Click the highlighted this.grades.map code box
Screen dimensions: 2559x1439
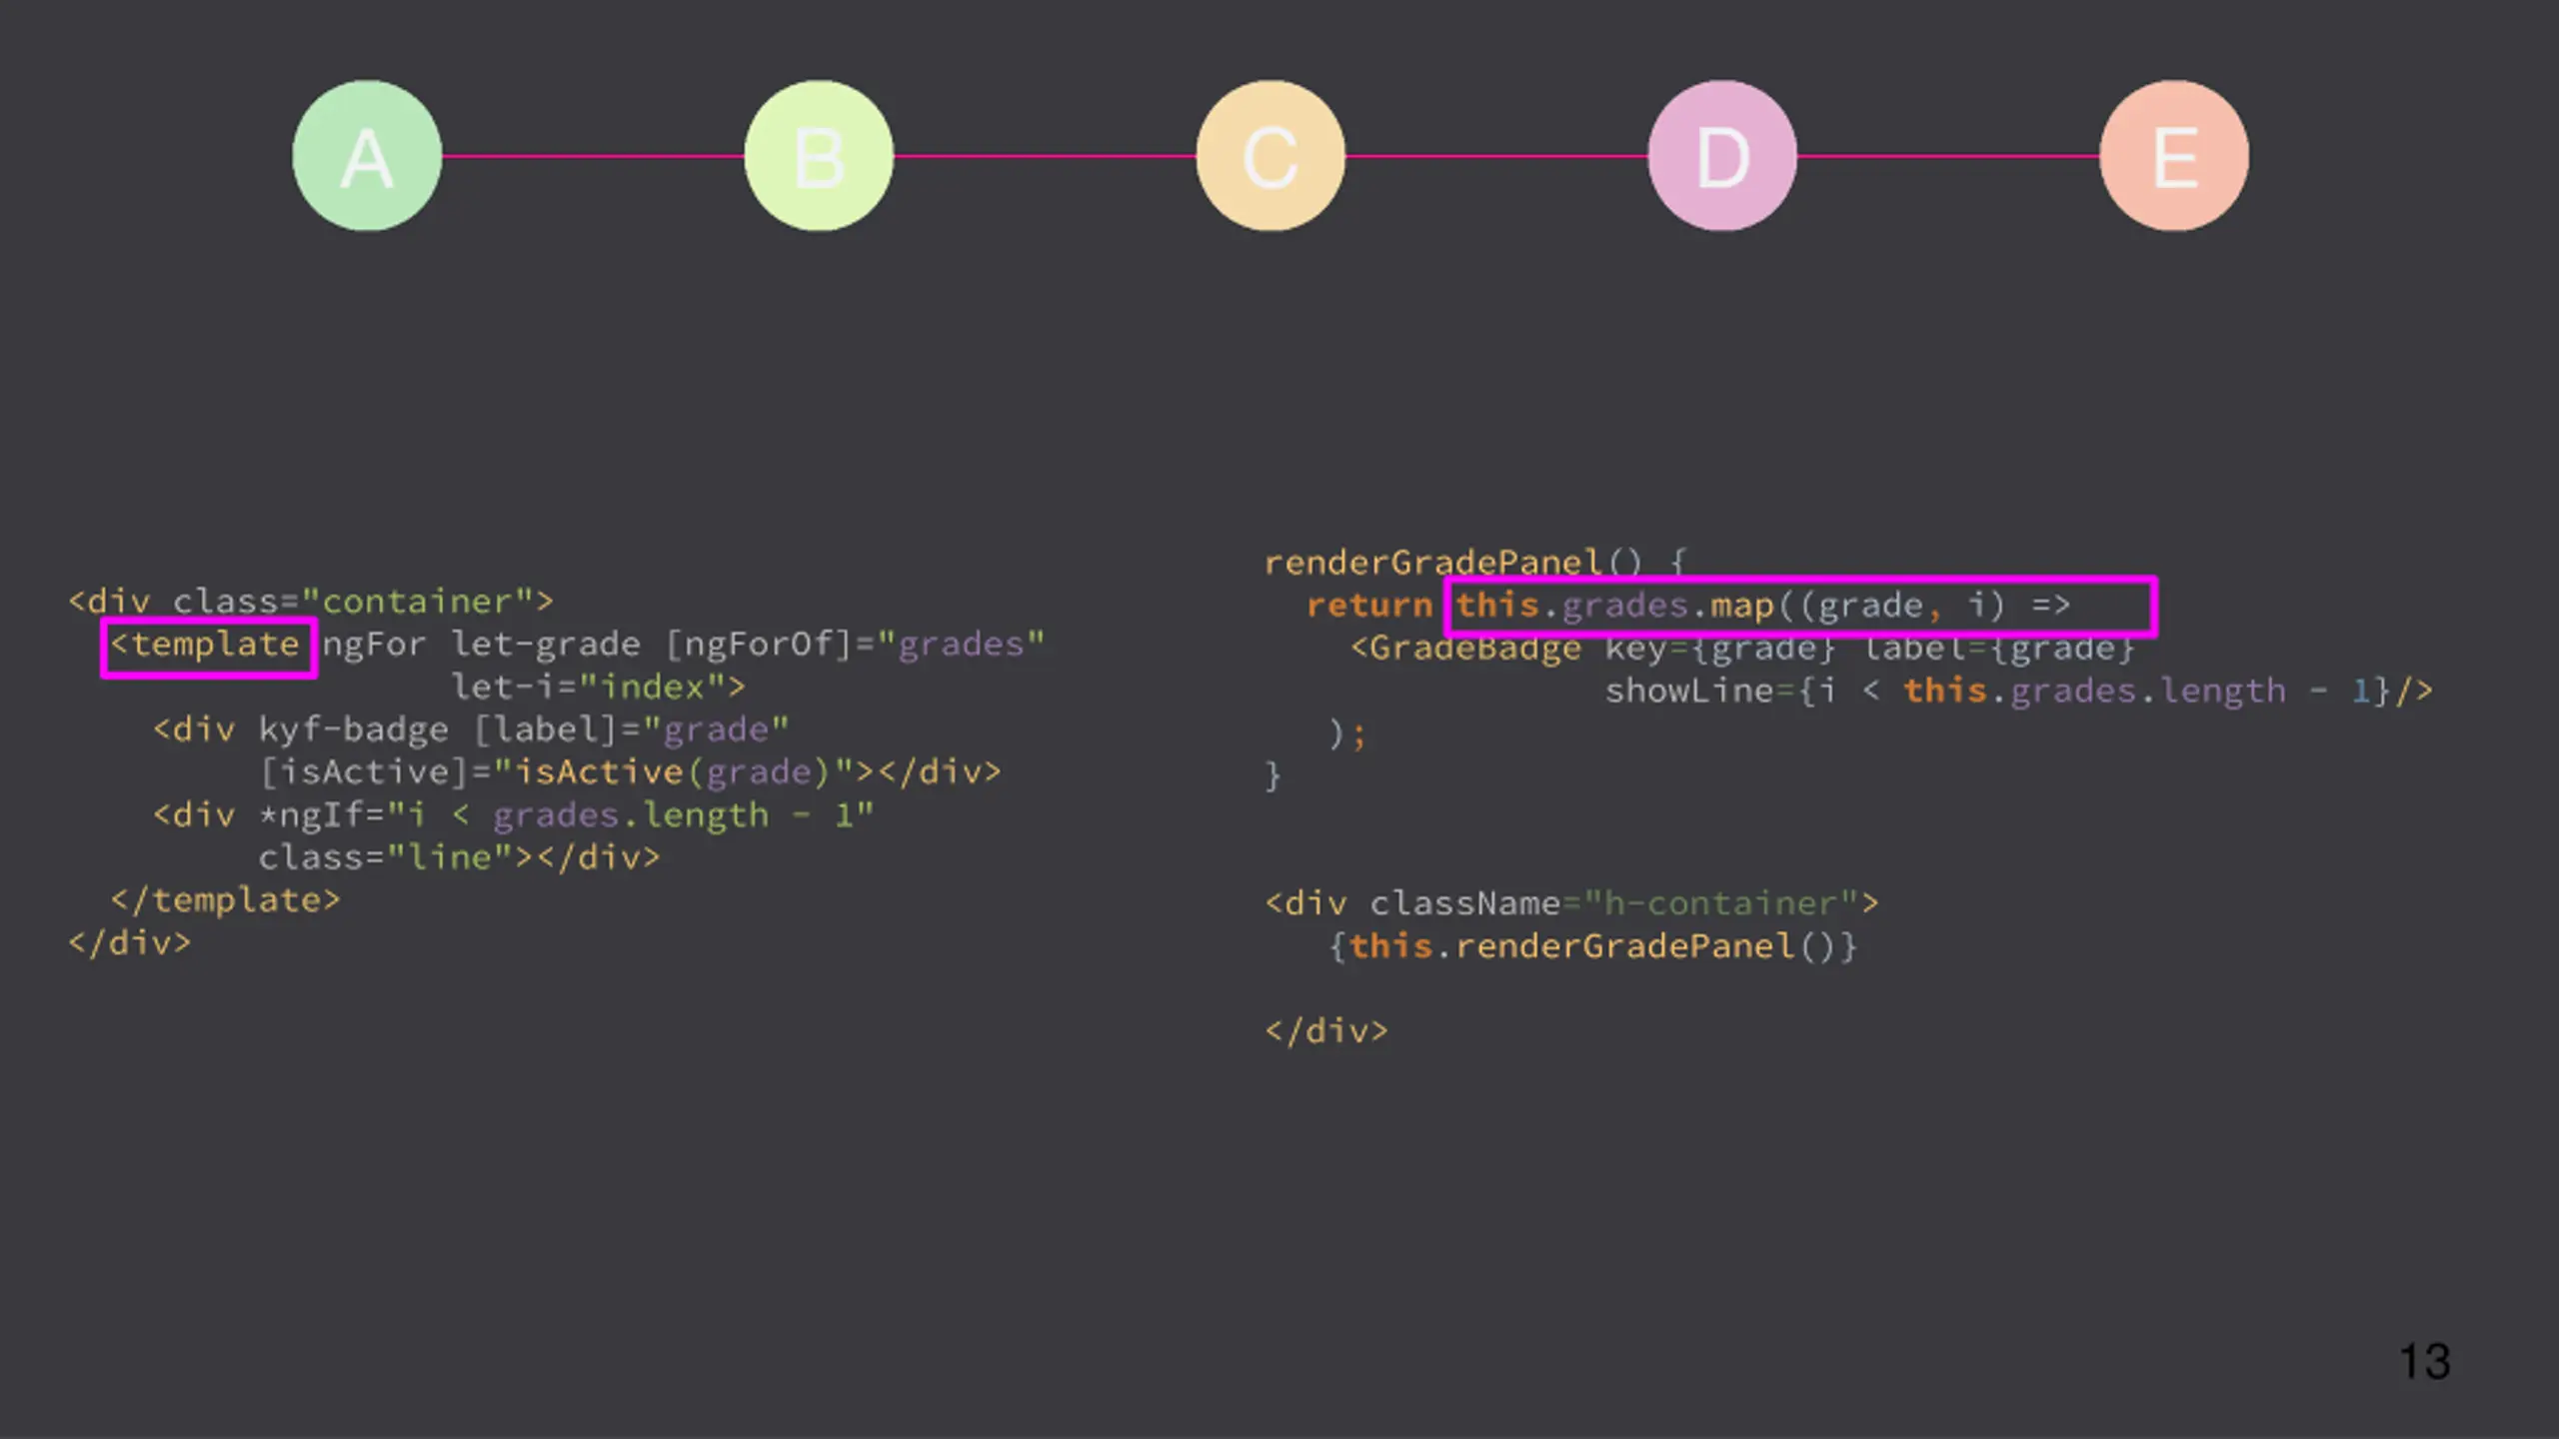click(x=1799, y=606)
